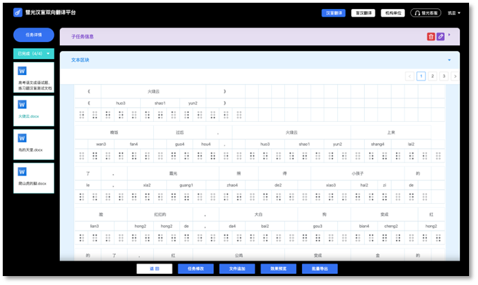
Task: Open the 火烧云.docx Word file icon
Action: 22,105
